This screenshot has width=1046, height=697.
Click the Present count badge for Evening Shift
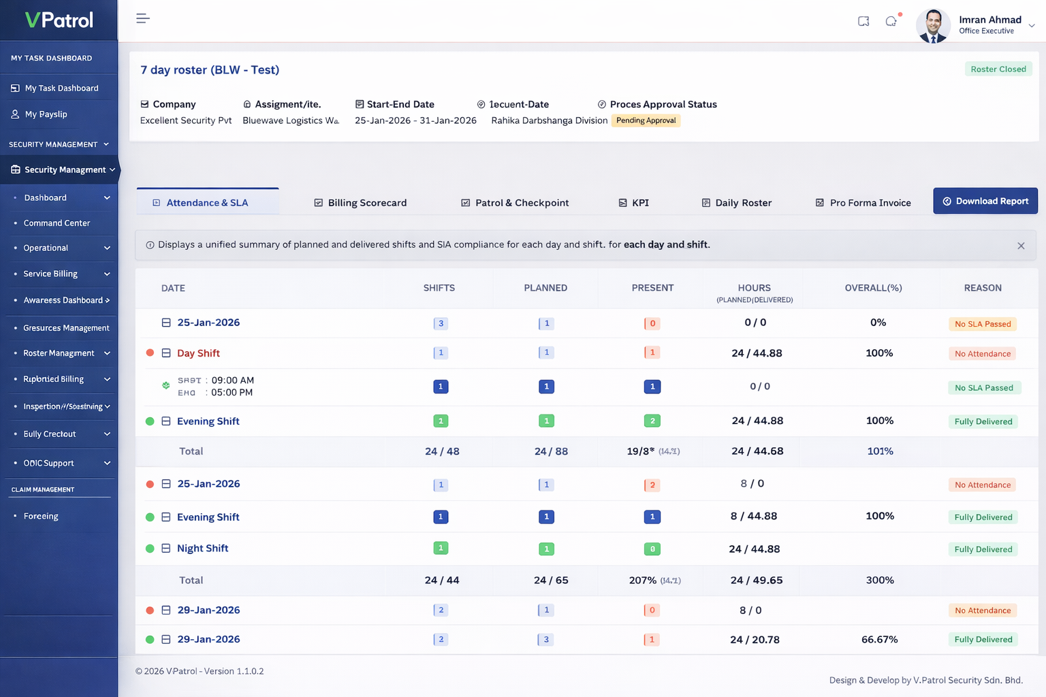click(652, 421)
